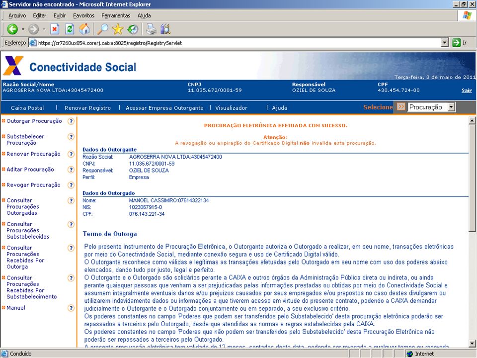Viewport: 477px width, 358px height.
Task: Click the orange arrows icon beside Selecione
Action: (401, 107)
